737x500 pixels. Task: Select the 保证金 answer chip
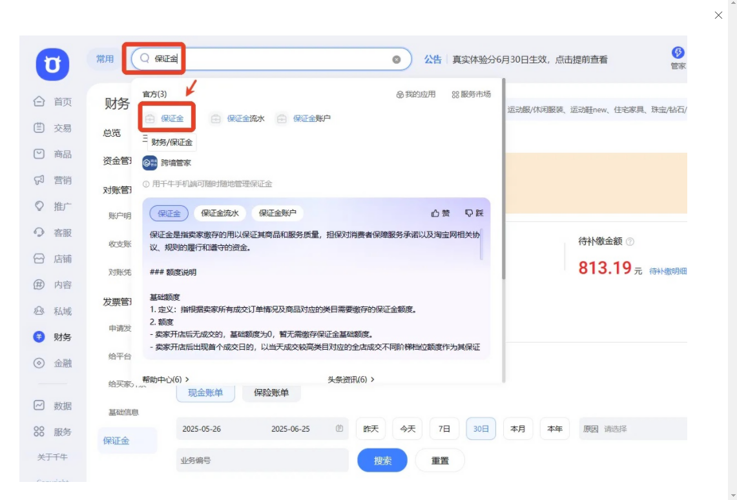coord(169,213)
